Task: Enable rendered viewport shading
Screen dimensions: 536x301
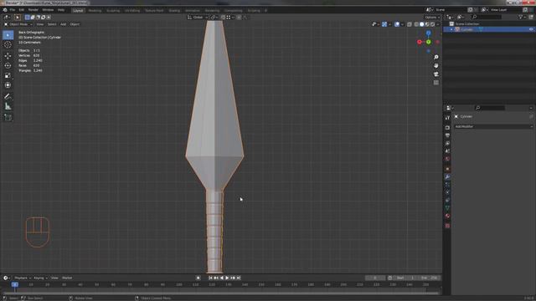Action: (x=433, y=24)
